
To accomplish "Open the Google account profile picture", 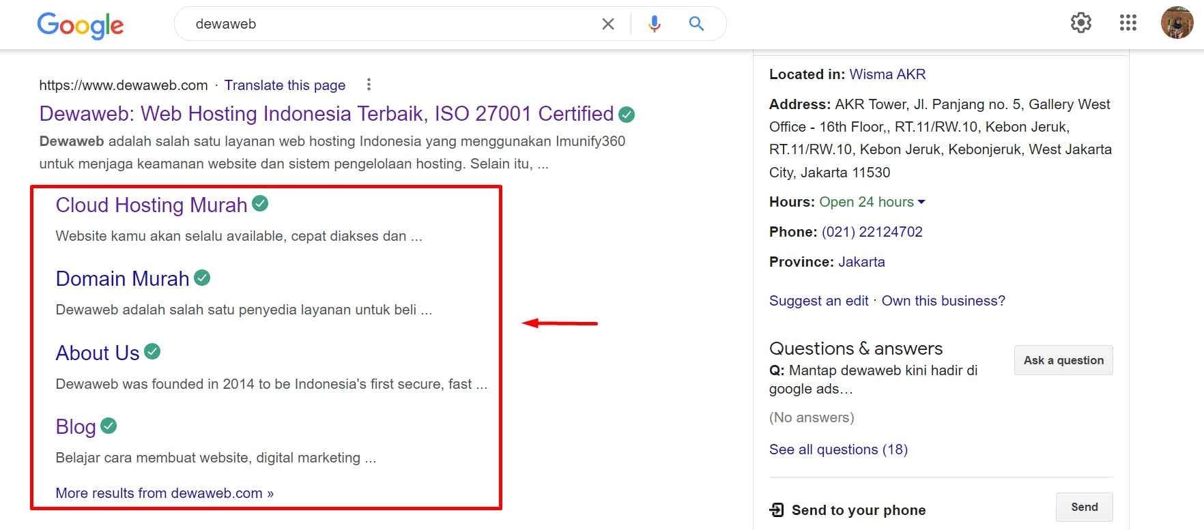I will (x=1177, y=23).
